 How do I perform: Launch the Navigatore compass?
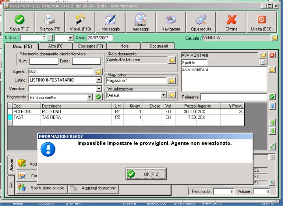point(171,22)
